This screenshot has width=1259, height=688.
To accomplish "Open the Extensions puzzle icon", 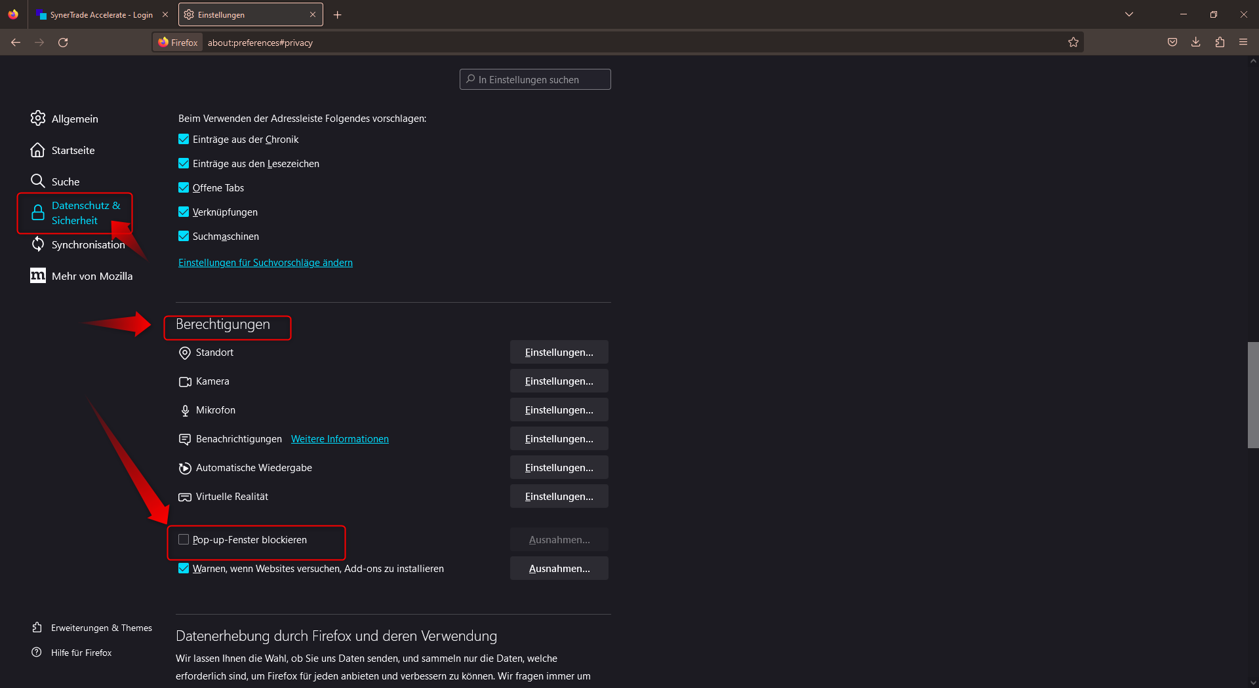I will coord(1220,43).
